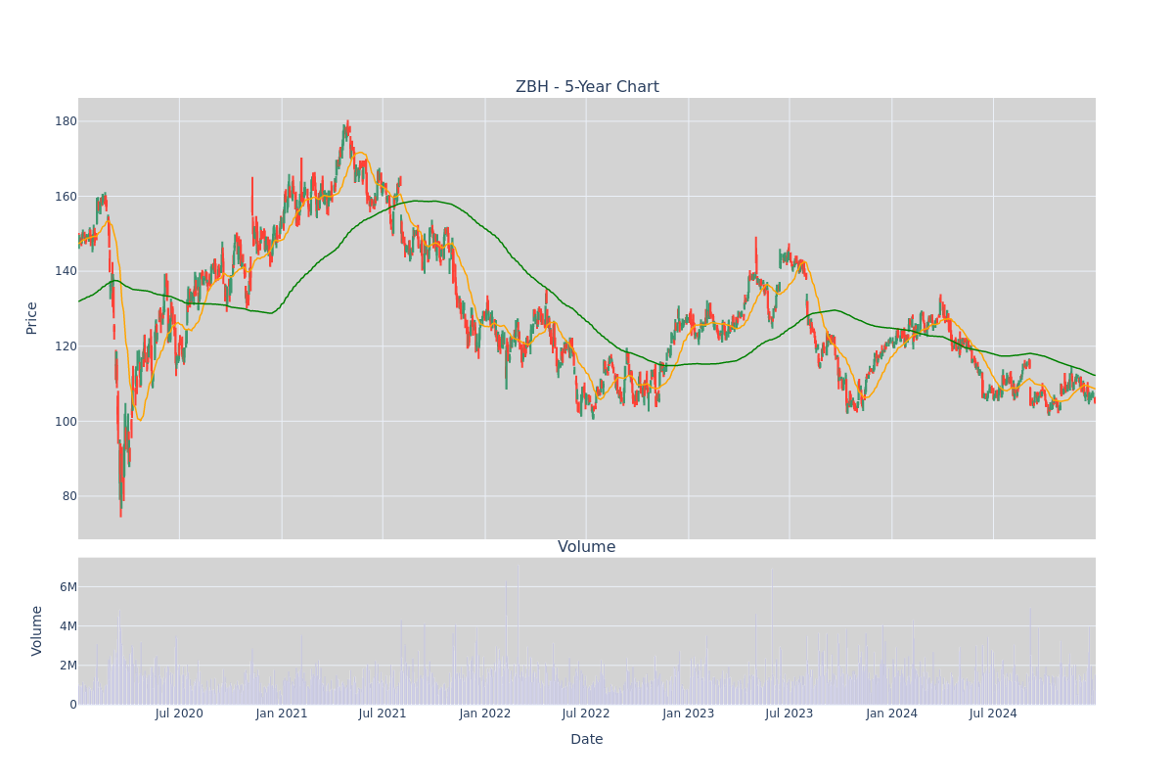
Task: Click the 160 price axis tick
Action: pos(66,197)
